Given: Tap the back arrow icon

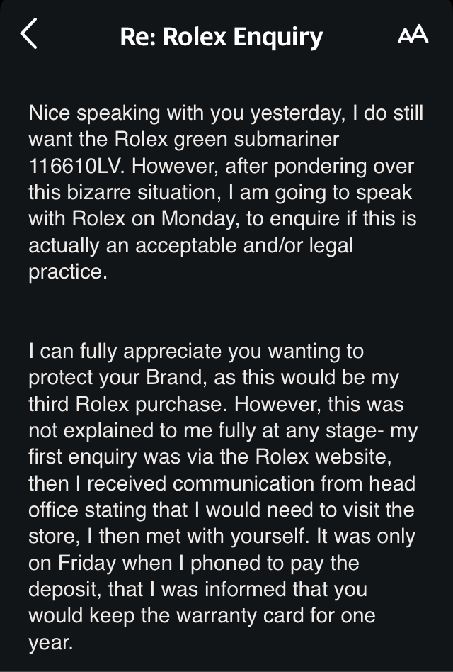Looking at the screenshot, I should [x=28, y=34].
